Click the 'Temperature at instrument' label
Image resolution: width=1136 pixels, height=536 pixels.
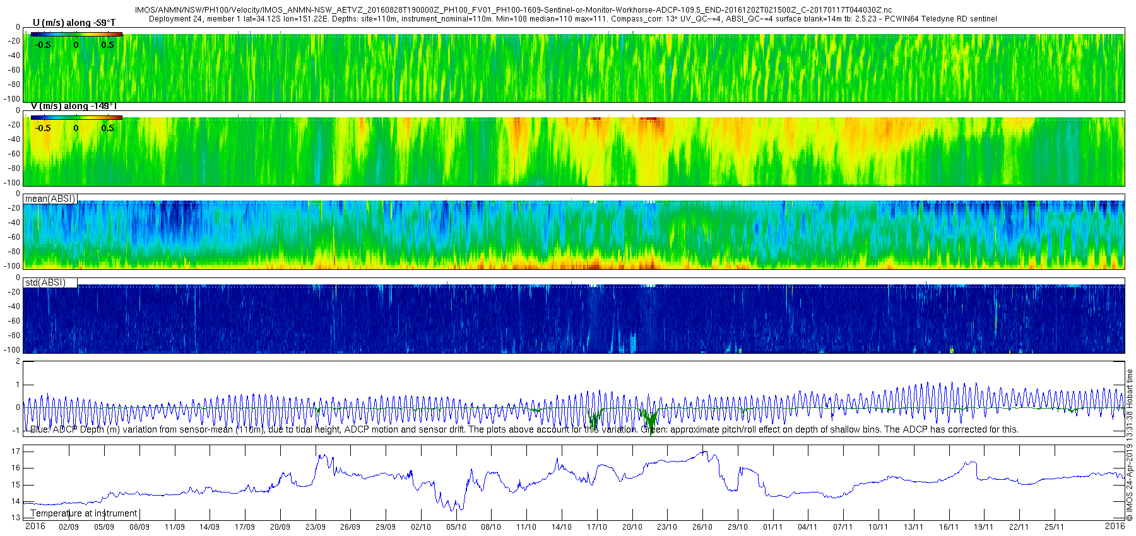[84, 513]
